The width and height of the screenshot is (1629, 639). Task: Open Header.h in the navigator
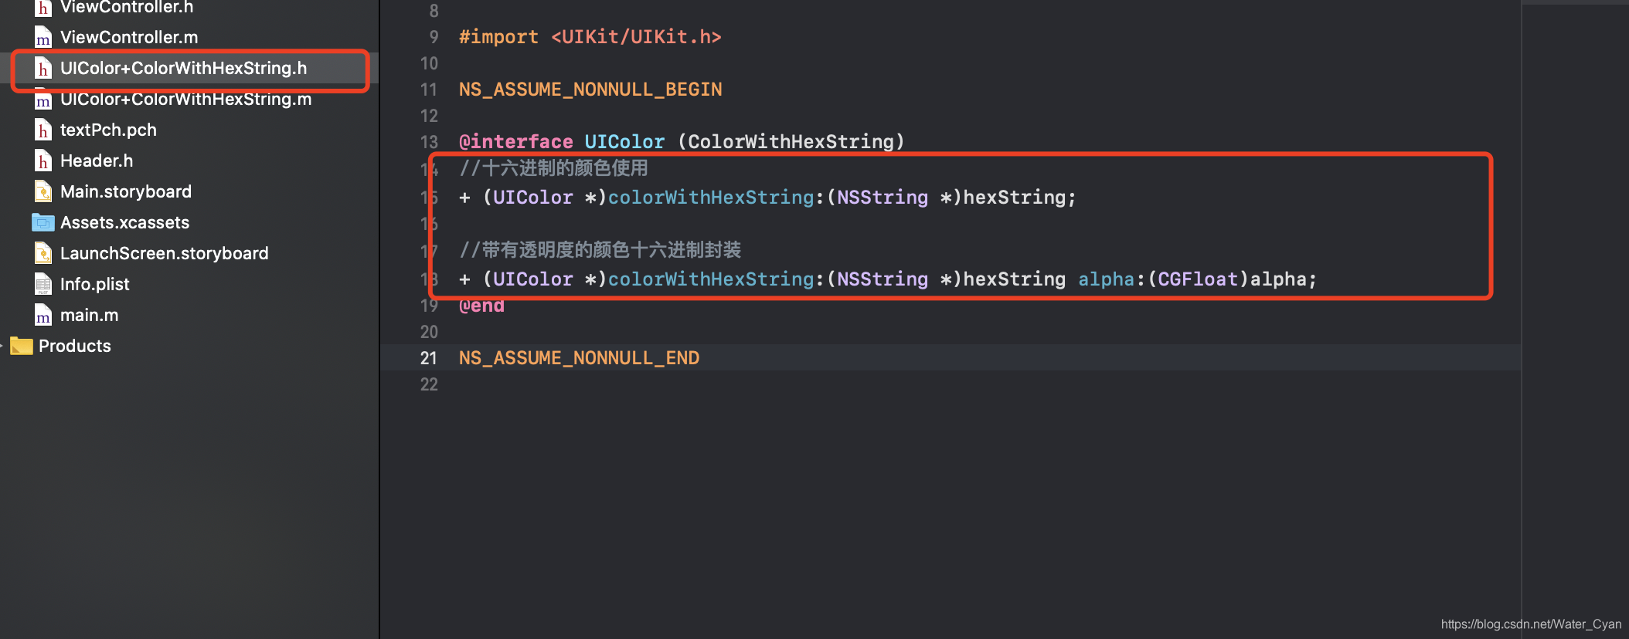click(x=97, y=161)
